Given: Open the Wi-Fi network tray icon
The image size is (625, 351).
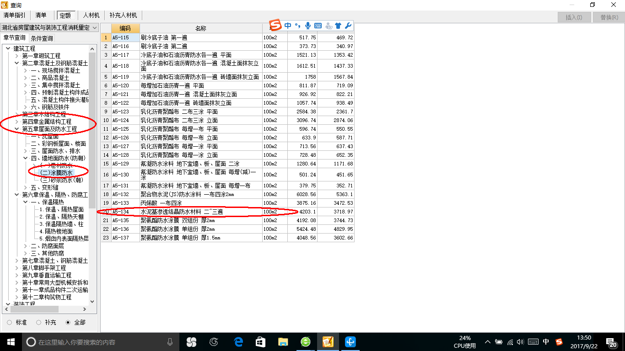Looking at the screenshot, I should pyautogui.click(x=510, y=342).
